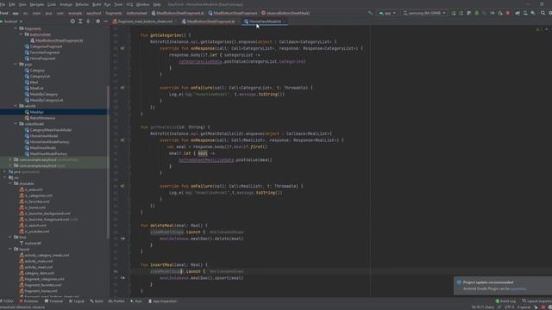
Task: Click the Collapse All icon in Project panel
Action: click(88, 21)
